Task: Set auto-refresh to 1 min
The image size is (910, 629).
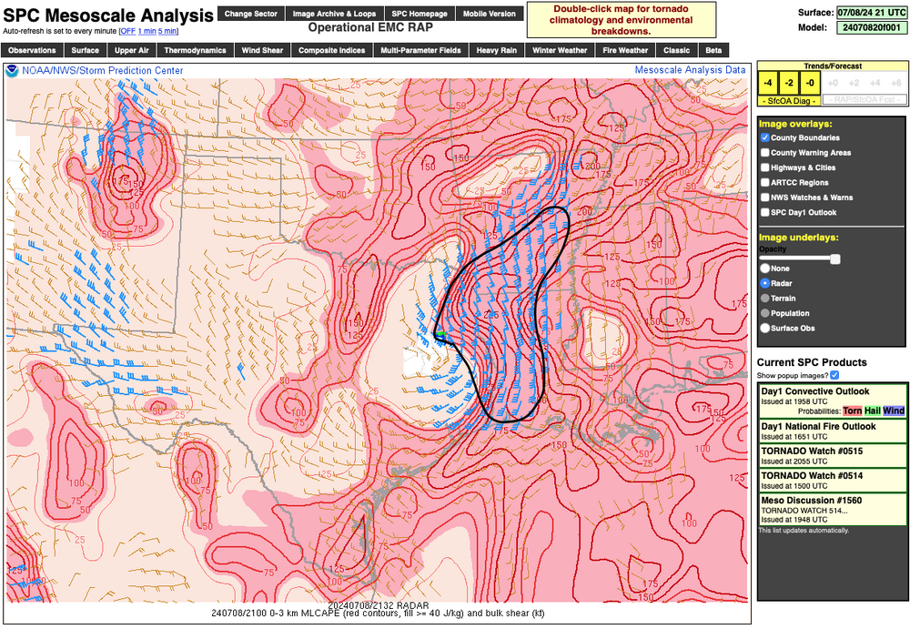Action: coord(147,31)
